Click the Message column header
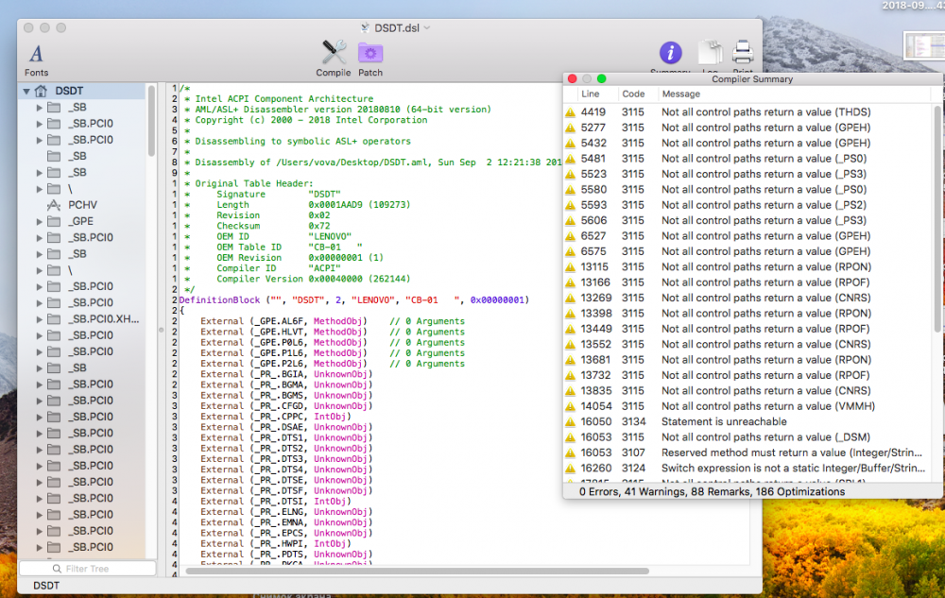This screenshot has width=945, height=598. tap(681, 94)
